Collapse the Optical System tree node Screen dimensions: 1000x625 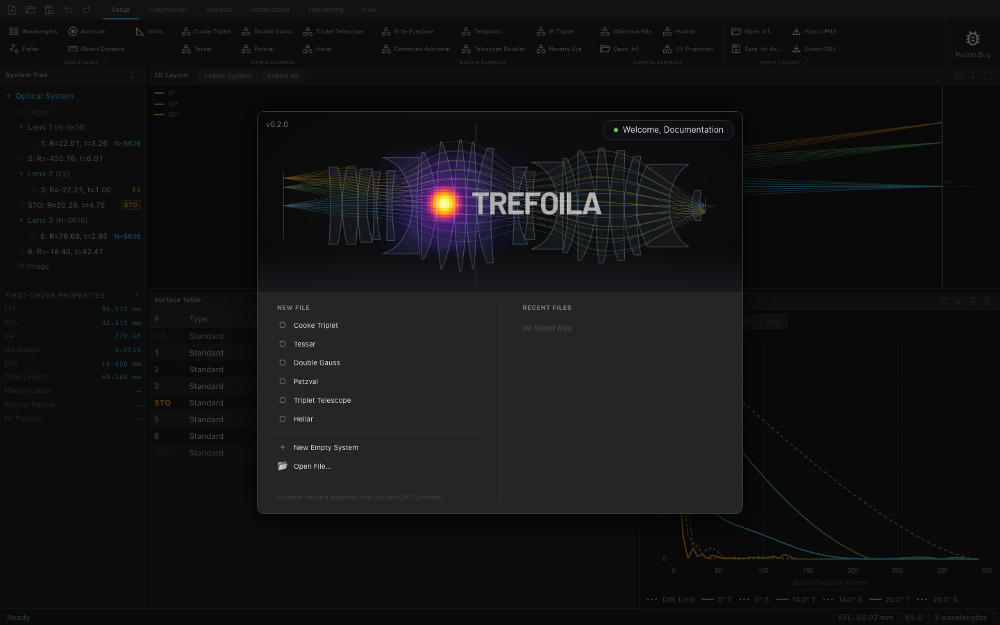click(8, 95)
